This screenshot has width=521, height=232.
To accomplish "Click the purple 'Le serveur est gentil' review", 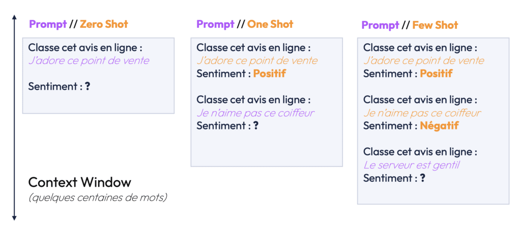I will (411, 165).
